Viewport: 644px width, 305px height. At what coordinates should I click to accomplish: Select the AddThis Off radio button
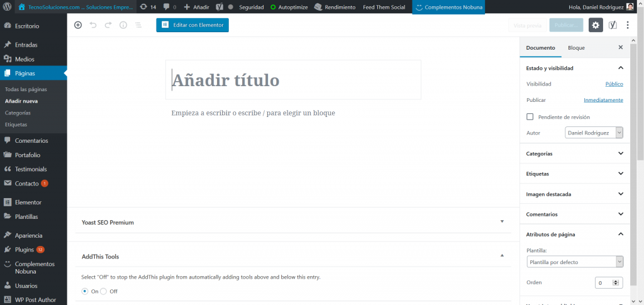pyautogui.click(x=104, y=291)
